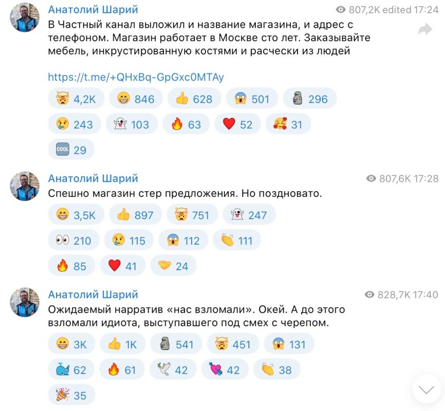Select heart-with-arrow reaction showing 42
This screenshot has height=411, width=445.
point(225,369)
